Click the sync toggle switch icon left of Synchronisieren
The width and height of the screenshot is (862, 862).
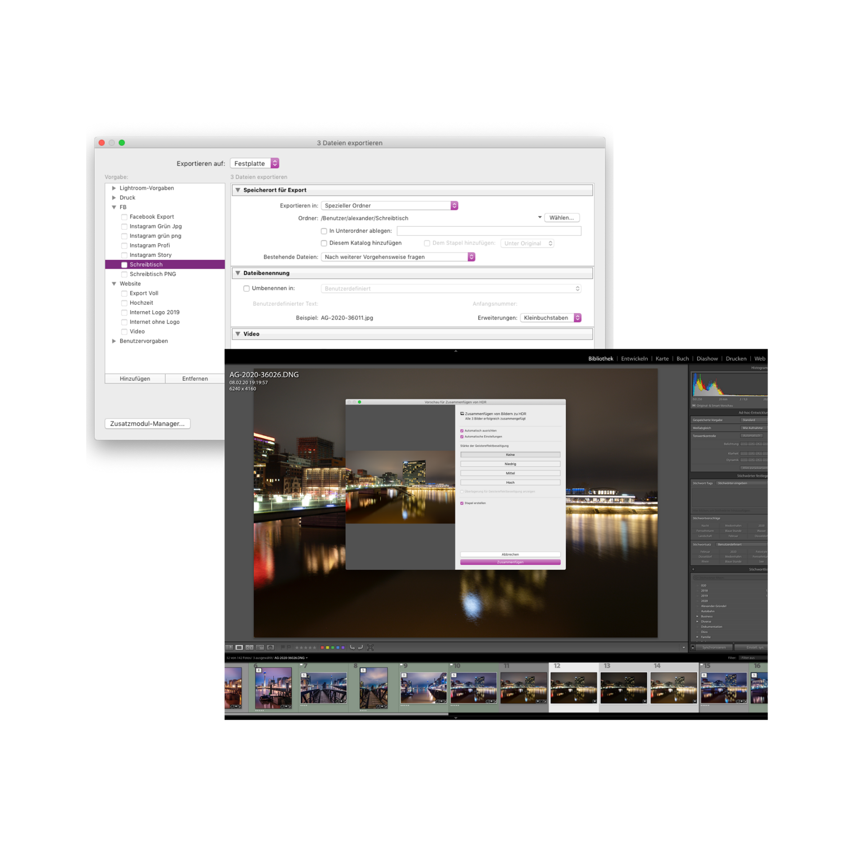point(693,647)
